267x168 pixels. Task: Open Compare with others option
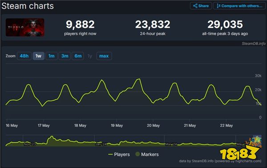(239, 6)
